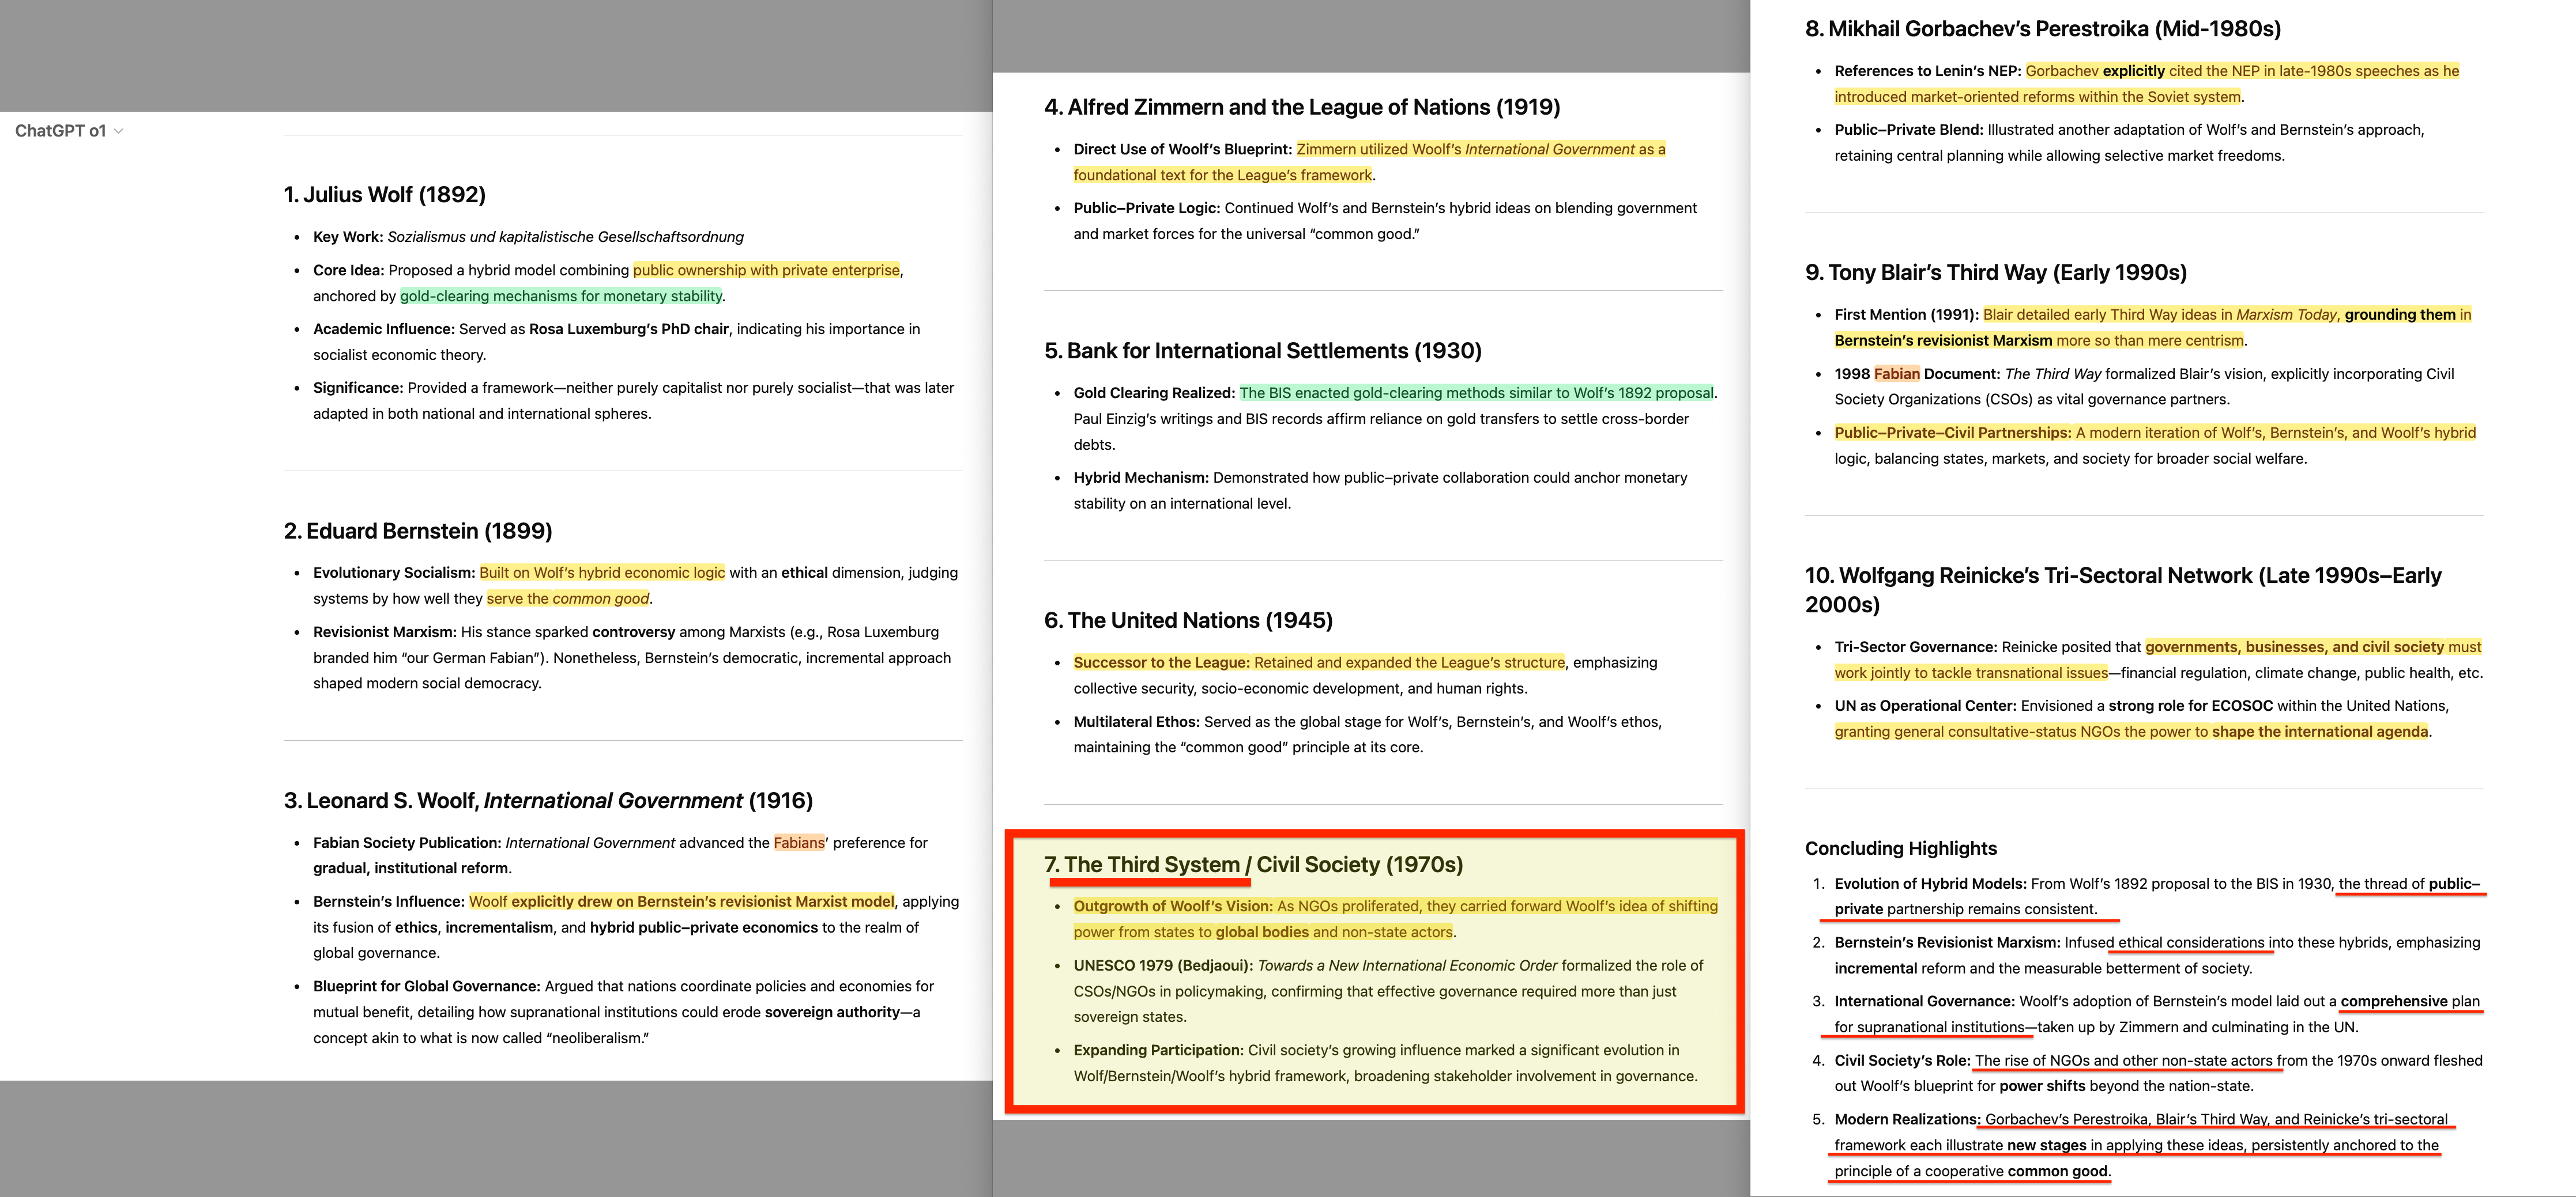Click the '1. Julius Wolf (1892)' heading
Viewport: 2576px width, 1197px height.
(384, 195)
